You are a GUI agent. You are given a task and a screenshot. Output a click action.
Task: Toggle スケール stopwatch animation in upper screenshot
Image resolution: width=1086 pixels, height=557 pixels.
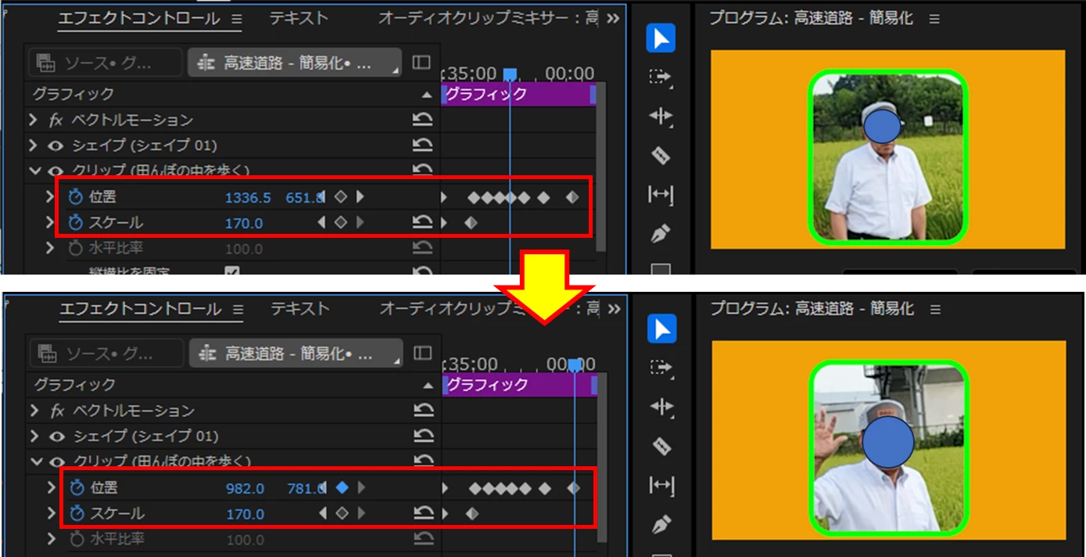coord(75,223)
